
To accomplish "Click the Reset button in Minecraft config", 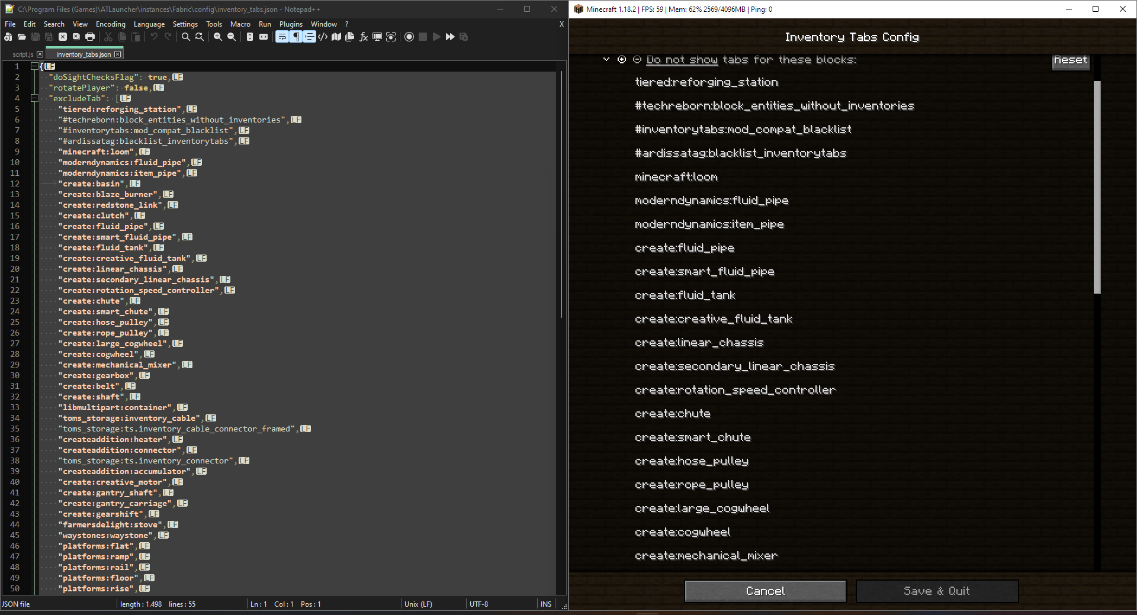I will coord(1071,60).
